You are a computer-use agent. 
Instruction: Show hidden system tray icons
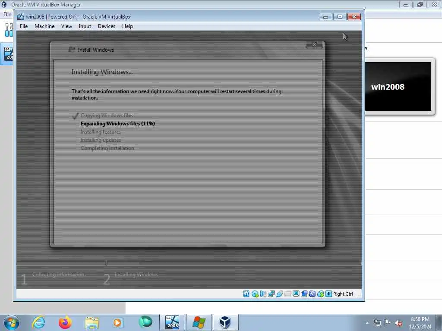(367, 323)
